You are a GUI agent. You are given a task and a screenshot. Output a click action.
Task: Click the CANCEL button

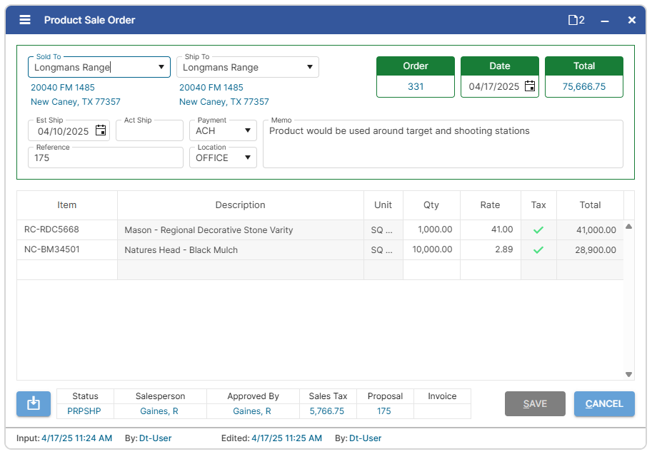coord(604,403)
